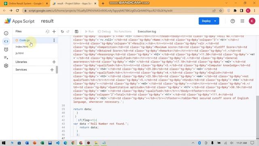The height and width of the screenshot is (146, 259).
Task: Open Visual Studio Code from taskbar
Action: 57,143
